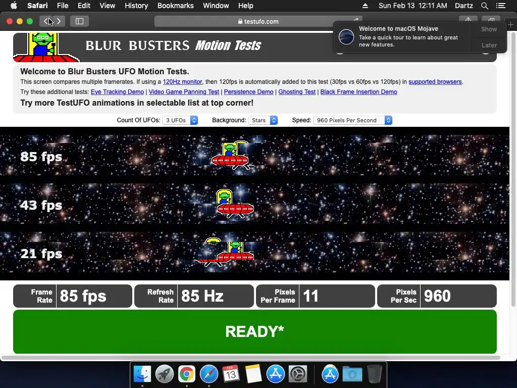Click the Pixels Per Sec 960 readout
Image resolution: width=517 pixels, height=388 pixels.
coord(437,296)
